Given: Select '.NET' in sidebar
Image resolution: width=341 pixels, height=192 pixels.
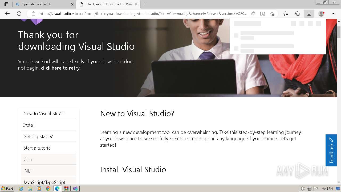Looking at the screenshot, I should pos(49,171).
